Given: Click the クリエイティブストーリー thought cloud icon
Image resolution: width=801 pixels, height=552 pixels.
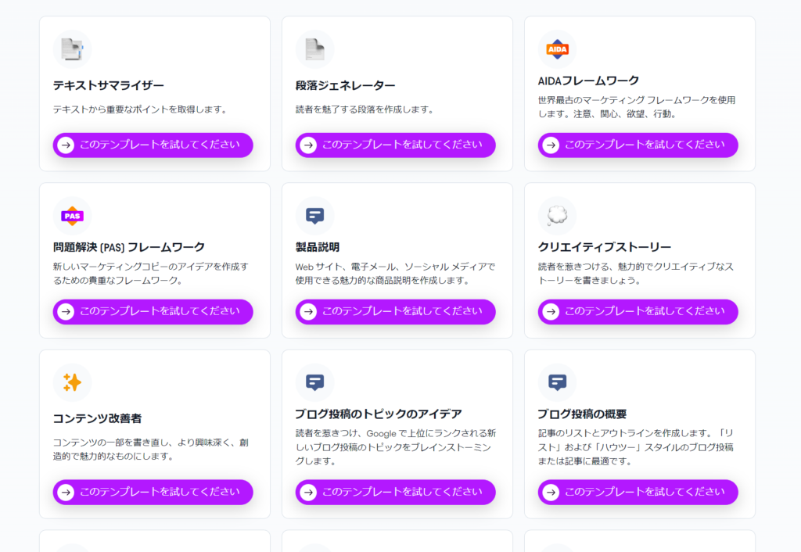Looking at the screenshot, I should 557,216.
